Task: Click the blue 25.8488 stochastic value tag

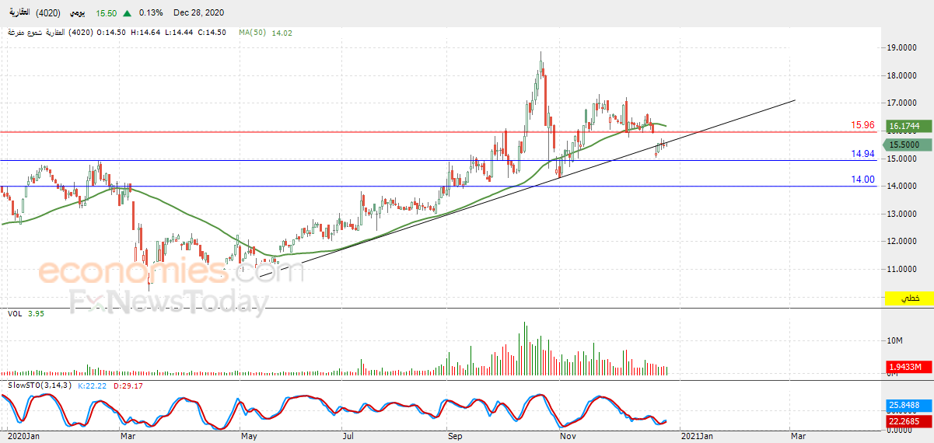Action: point(904,405)
